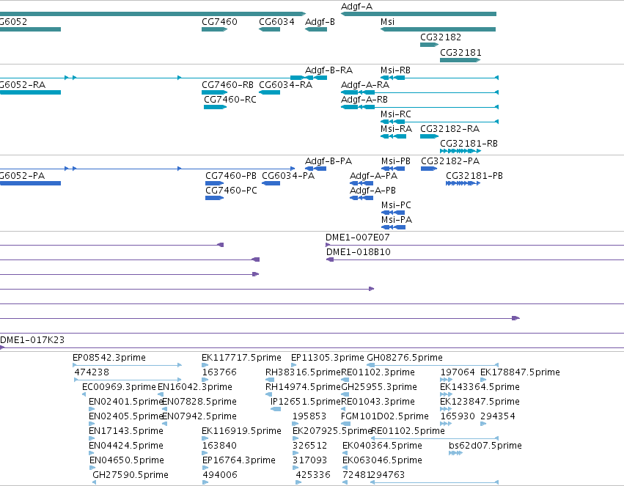The width and height of the screenshot is (624, 486).
Task: Open EST label RE01102.5prime
Action: [408, 432]
